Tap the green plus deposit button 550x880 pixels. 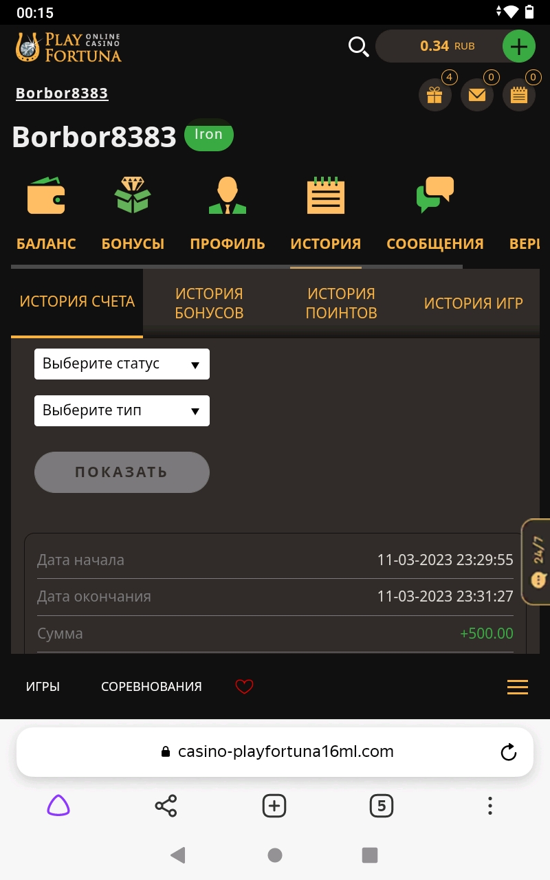(x=519, y=47)
